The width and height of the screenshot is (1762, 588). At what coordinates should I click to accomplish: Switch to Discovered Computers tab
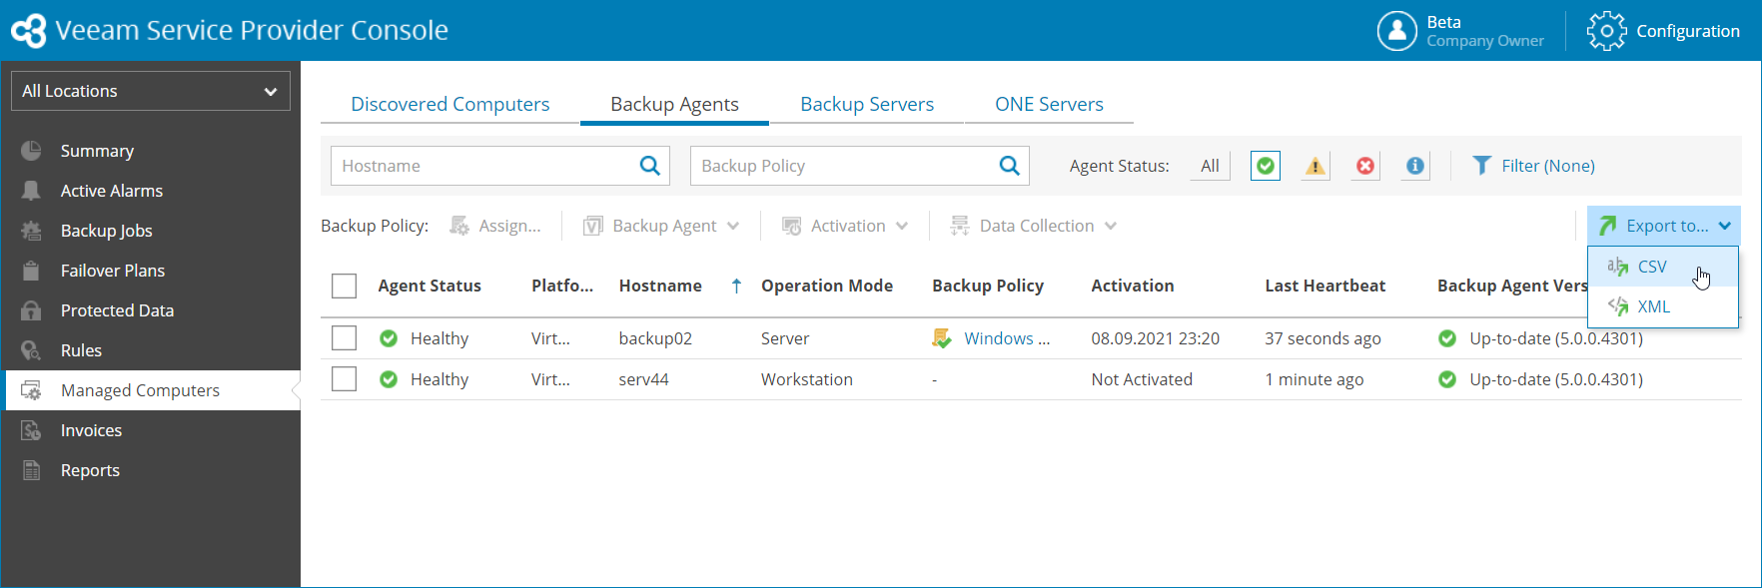449,104
